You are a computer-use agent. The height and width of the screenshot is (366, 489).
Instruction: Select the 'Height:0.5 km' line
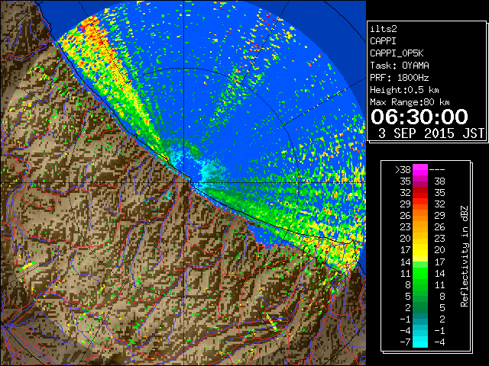point(404,90)
